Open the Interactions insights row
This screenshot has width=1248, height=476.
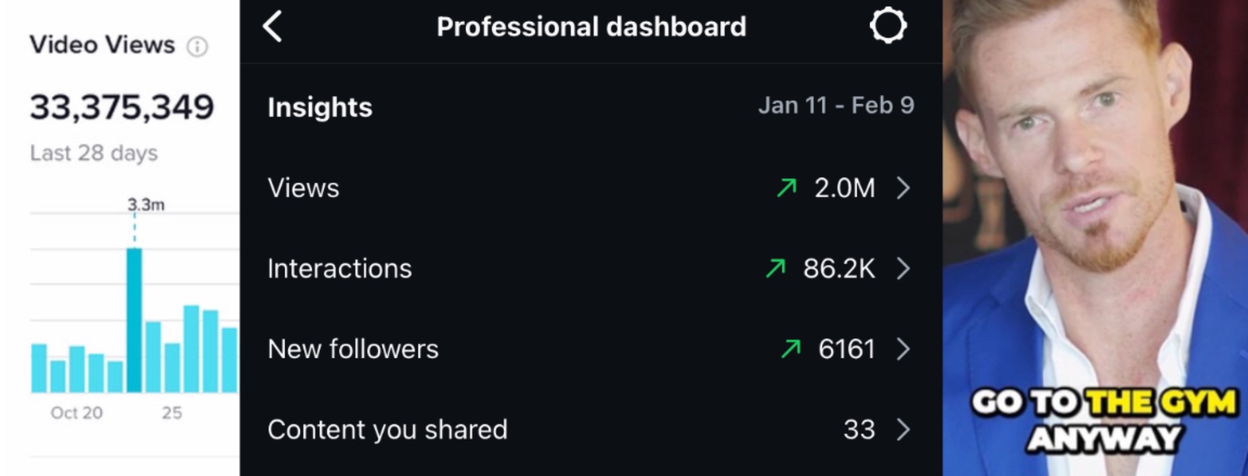coord(590,268)
